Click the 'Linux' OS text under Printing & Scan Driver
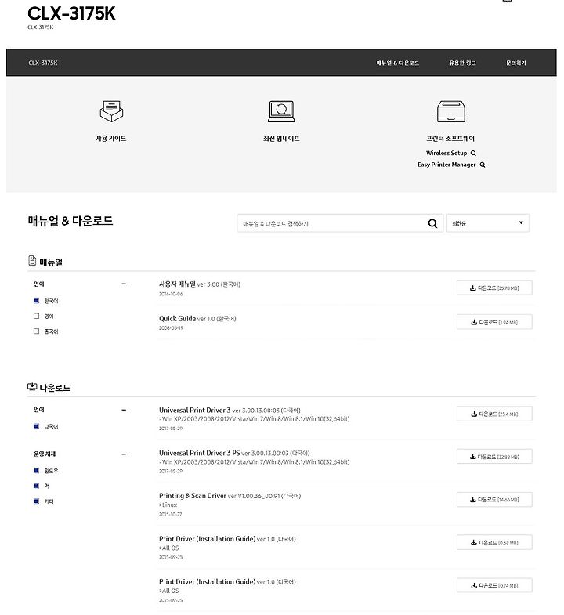 pyautogui.click(x=169, y=505)
